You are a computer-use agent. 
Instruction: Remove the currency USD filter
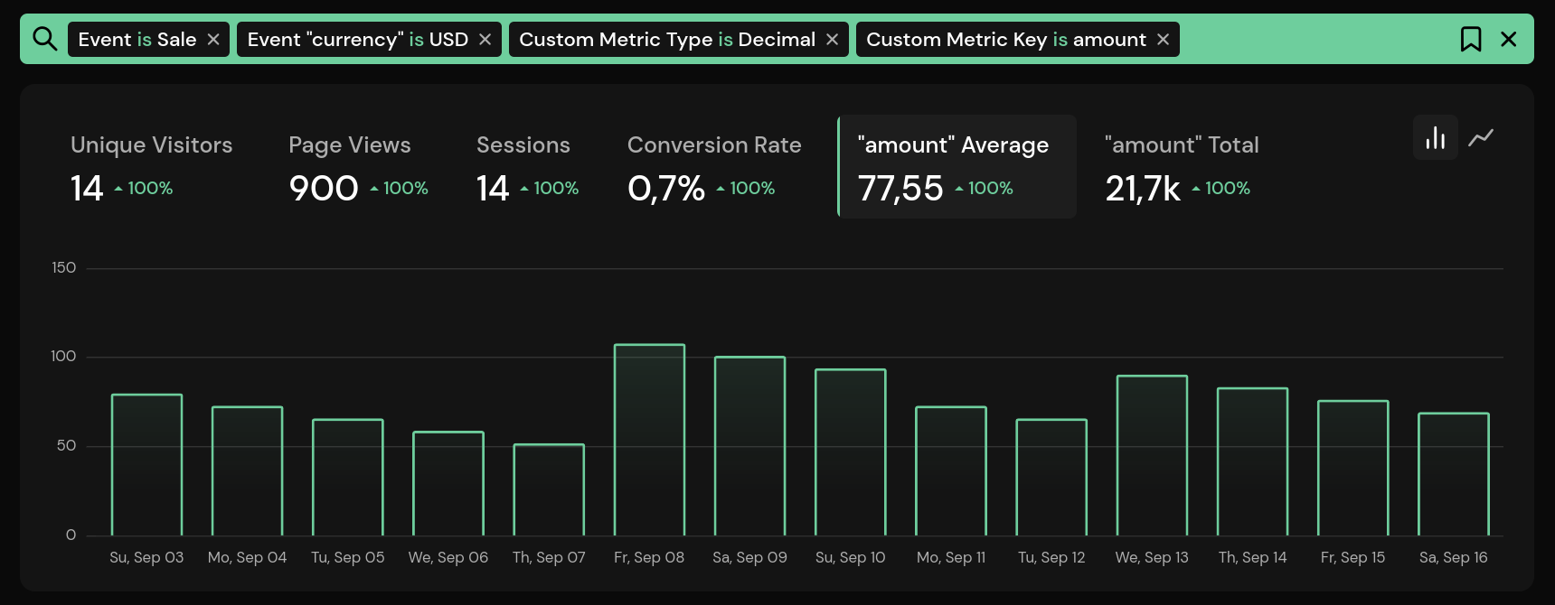[x=485, y=39]
